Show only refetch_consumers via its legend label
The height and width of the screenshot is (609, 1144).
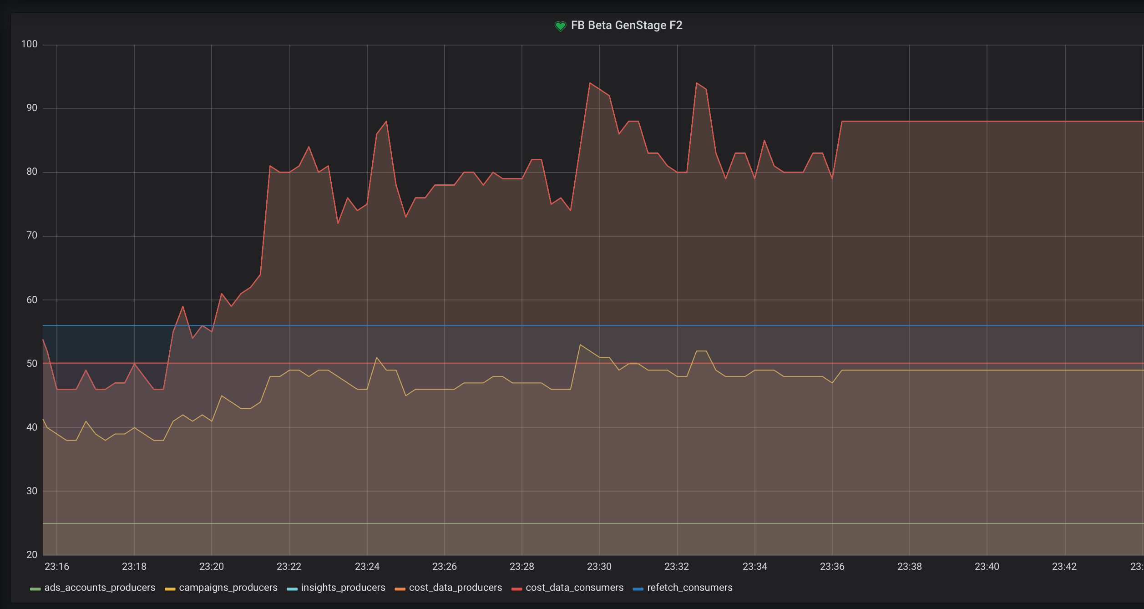689,588
